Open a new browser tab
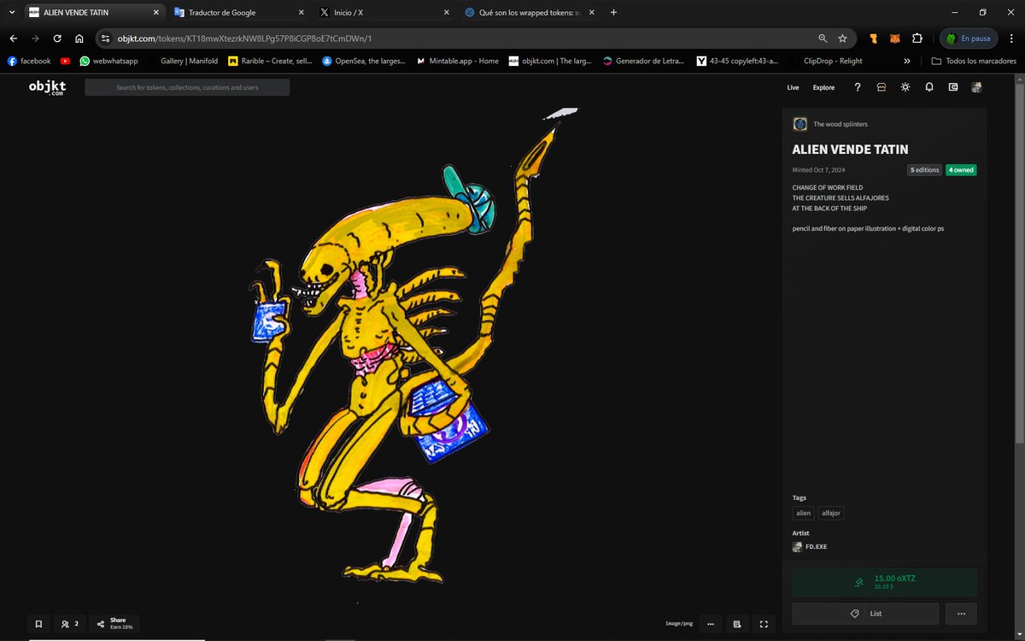1025x641 pixels. coord(613,13)
